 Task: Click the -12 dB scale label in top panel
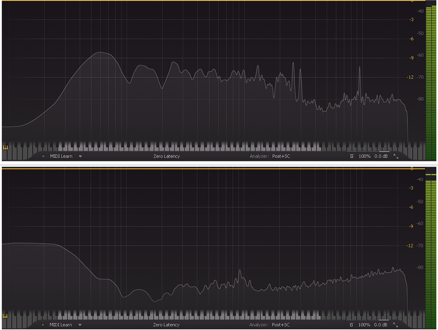tap(411, 77)
